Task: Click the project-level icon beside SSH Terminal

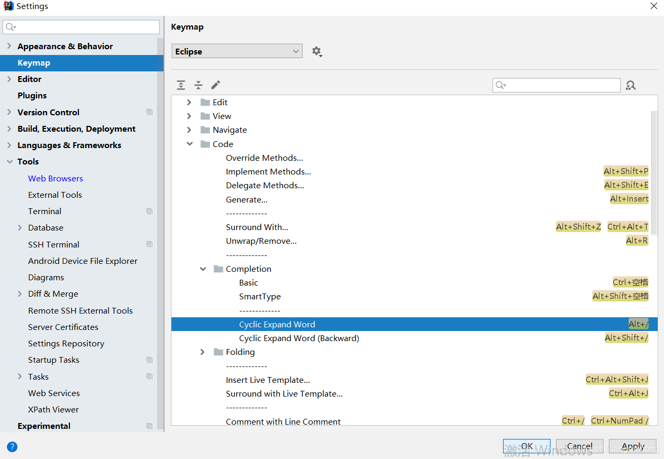Action: click(x=150, y=244)
